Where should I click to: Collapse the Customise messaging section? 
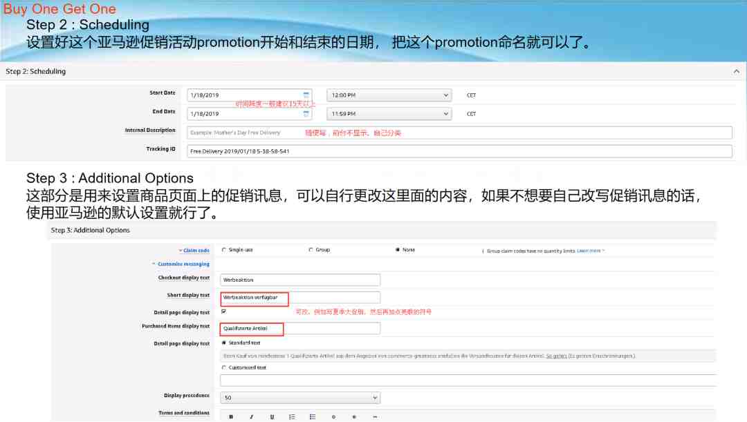point(181,264)
